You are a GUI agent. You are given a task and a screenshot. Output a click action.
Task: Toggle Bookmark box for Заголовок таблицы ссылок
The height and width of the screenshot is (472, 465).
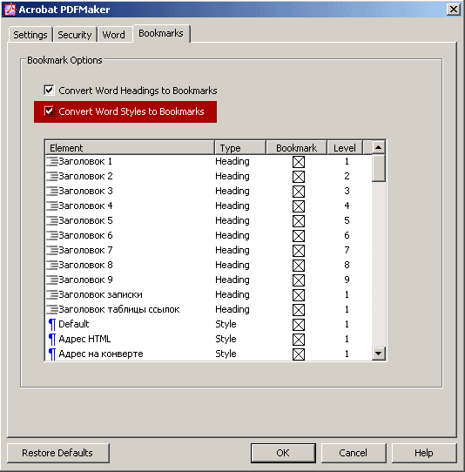299,309
